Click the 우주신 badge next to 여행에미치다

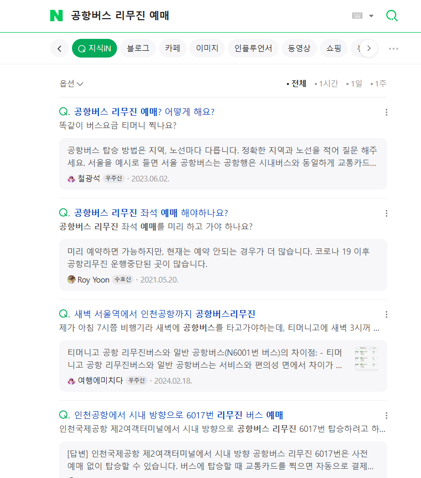[x=137, y=381]
